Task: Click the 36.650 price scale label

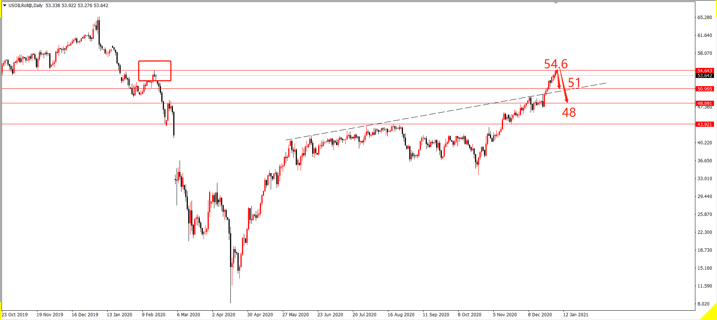Action: pyautogui.click(x=705, y=161)
